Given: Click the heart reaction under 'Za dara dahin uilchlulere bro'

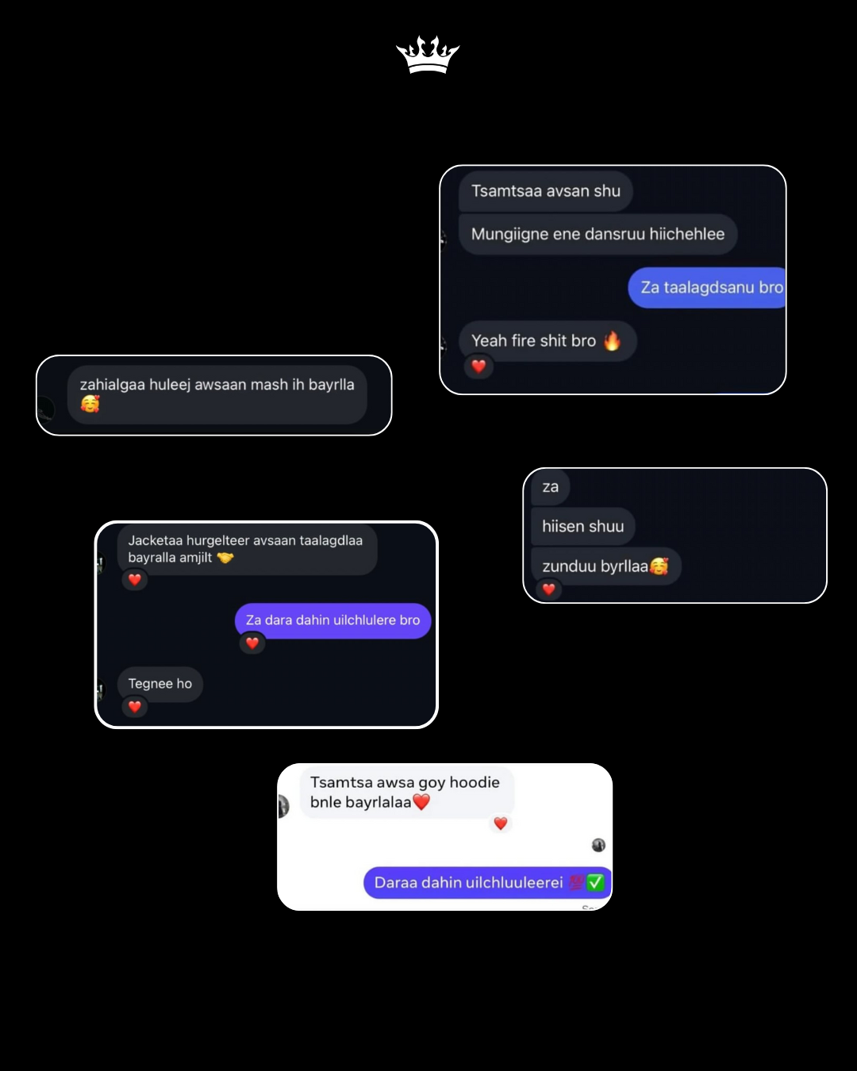Looking at the screenshot, I should point(252,643).
